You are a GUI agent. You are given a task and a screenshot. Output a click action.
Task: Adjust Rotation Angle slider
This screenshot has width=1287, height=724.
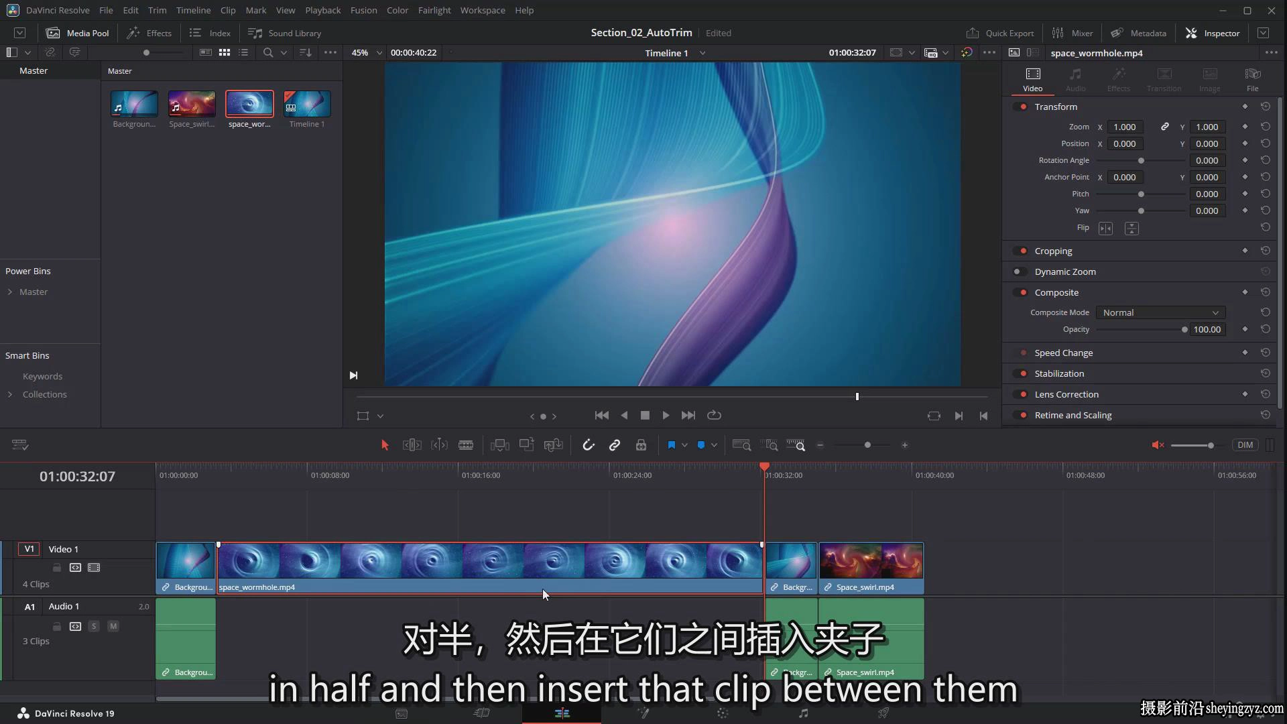click(x=1142, y=160)
